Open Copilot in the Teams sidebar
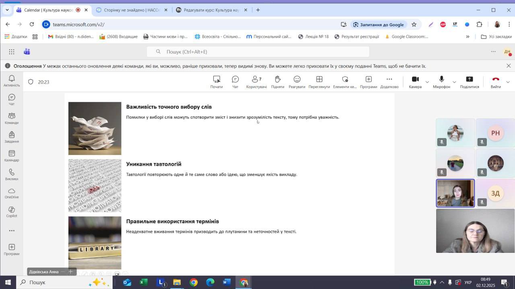 (x=12, y=212)
